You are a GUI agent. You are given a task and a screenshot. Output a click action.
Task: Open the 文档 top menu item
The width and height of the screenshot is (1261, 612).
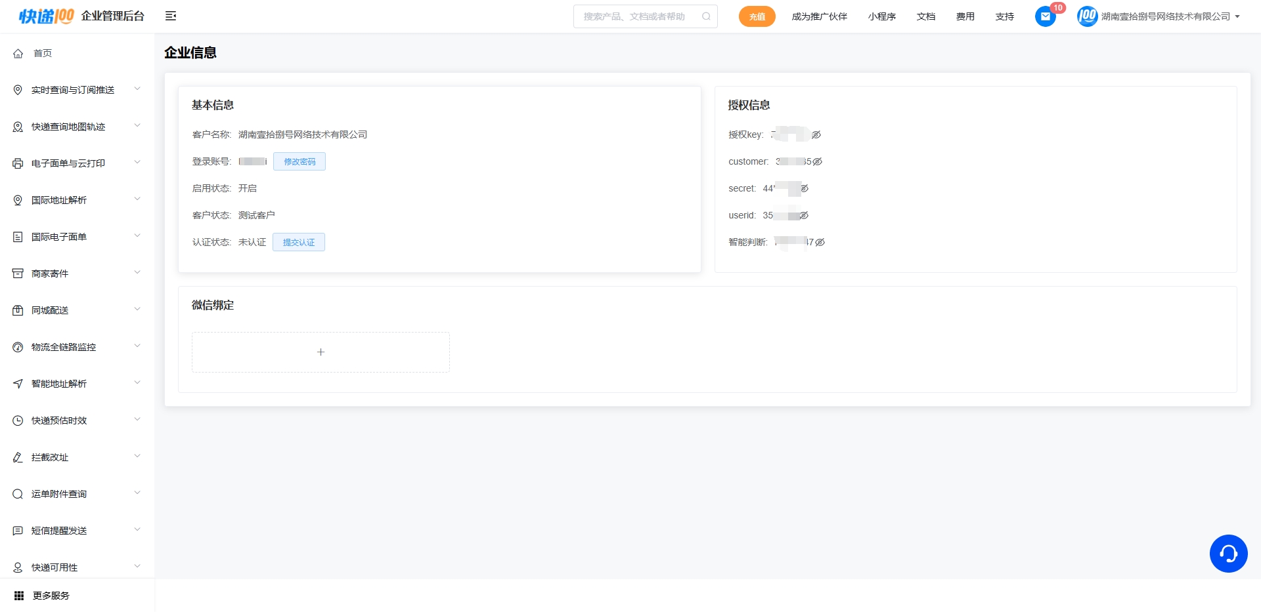[x=925, y=16]
